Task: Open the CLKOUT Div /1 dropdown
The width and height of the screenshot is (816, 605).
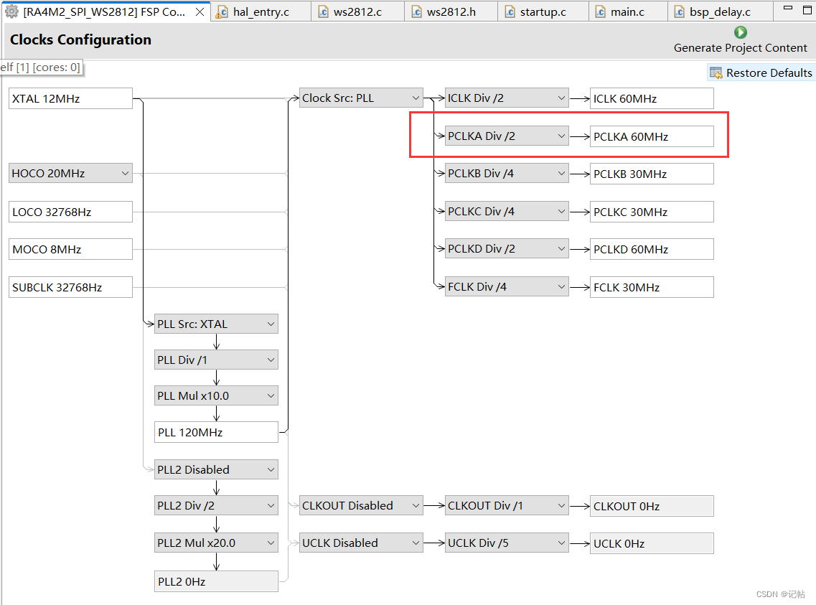Action: (507, 505)
